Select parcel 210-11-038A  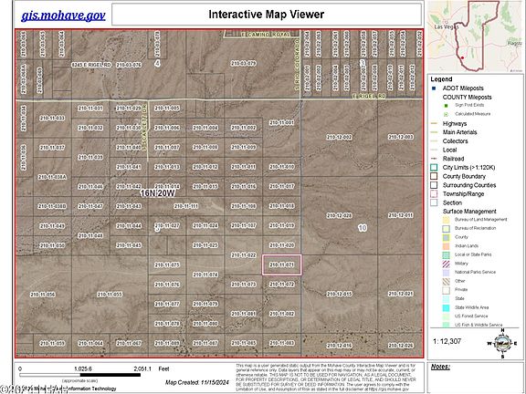tap(52, 177)
